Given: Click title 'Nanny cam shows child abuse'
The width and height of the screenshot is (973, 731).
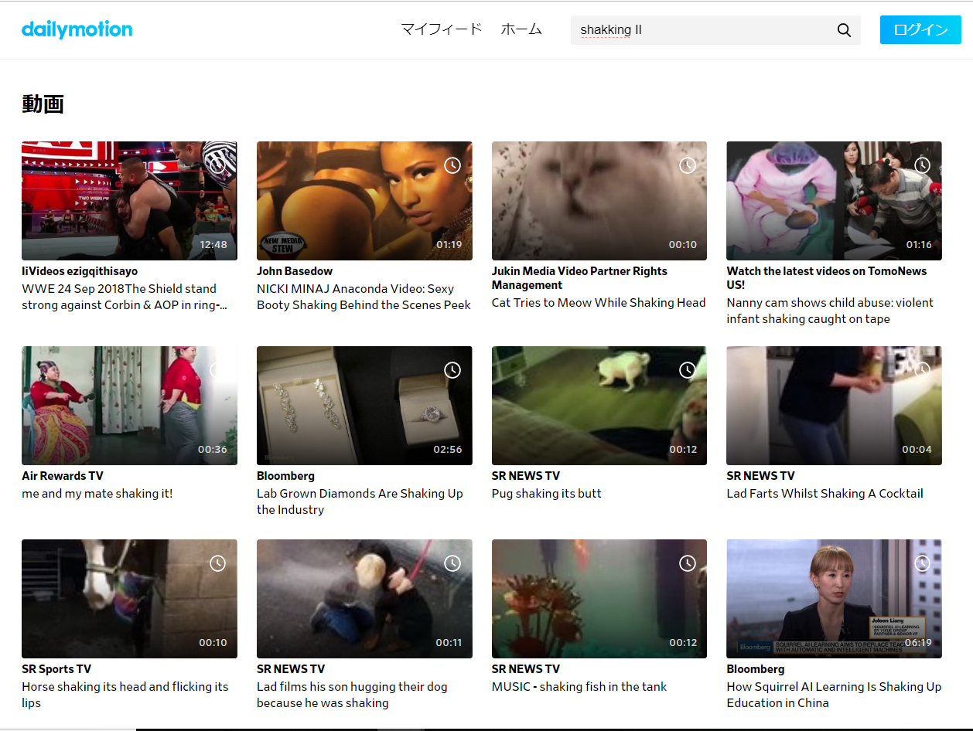Looking at the screenshot, I should (x=830, y=311).
